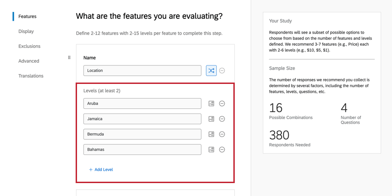Viewport: 392px width, 196px height.
Task: Delete the Aruba level
Action: (222, 104)
